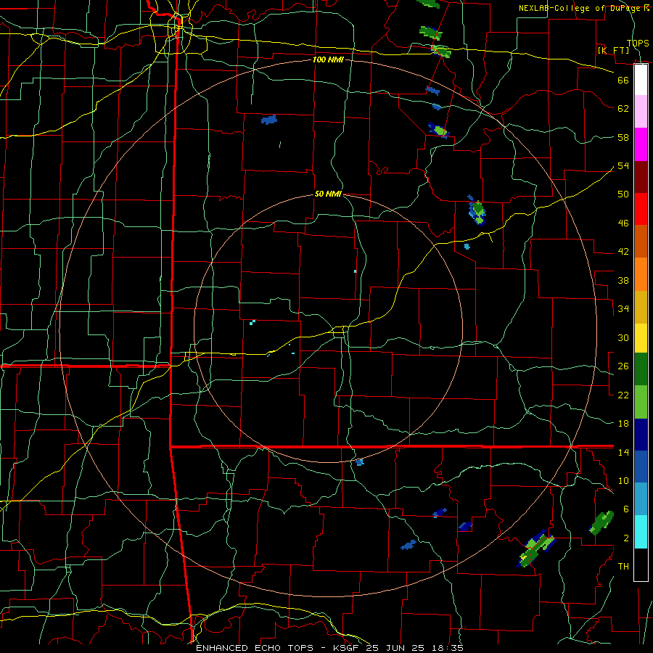Click the "TH" threshold label

623,567
